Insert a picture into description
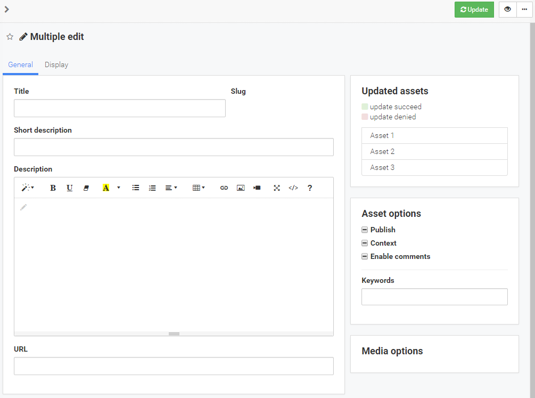535x398 pixels. pyautogui.click(x=241, y=188)
